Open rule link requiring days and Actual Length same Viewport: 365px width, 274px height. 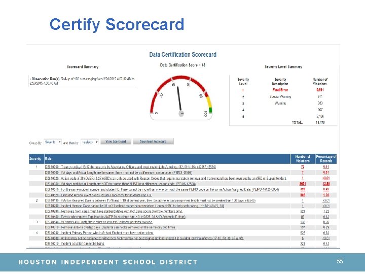pos(119,173)
